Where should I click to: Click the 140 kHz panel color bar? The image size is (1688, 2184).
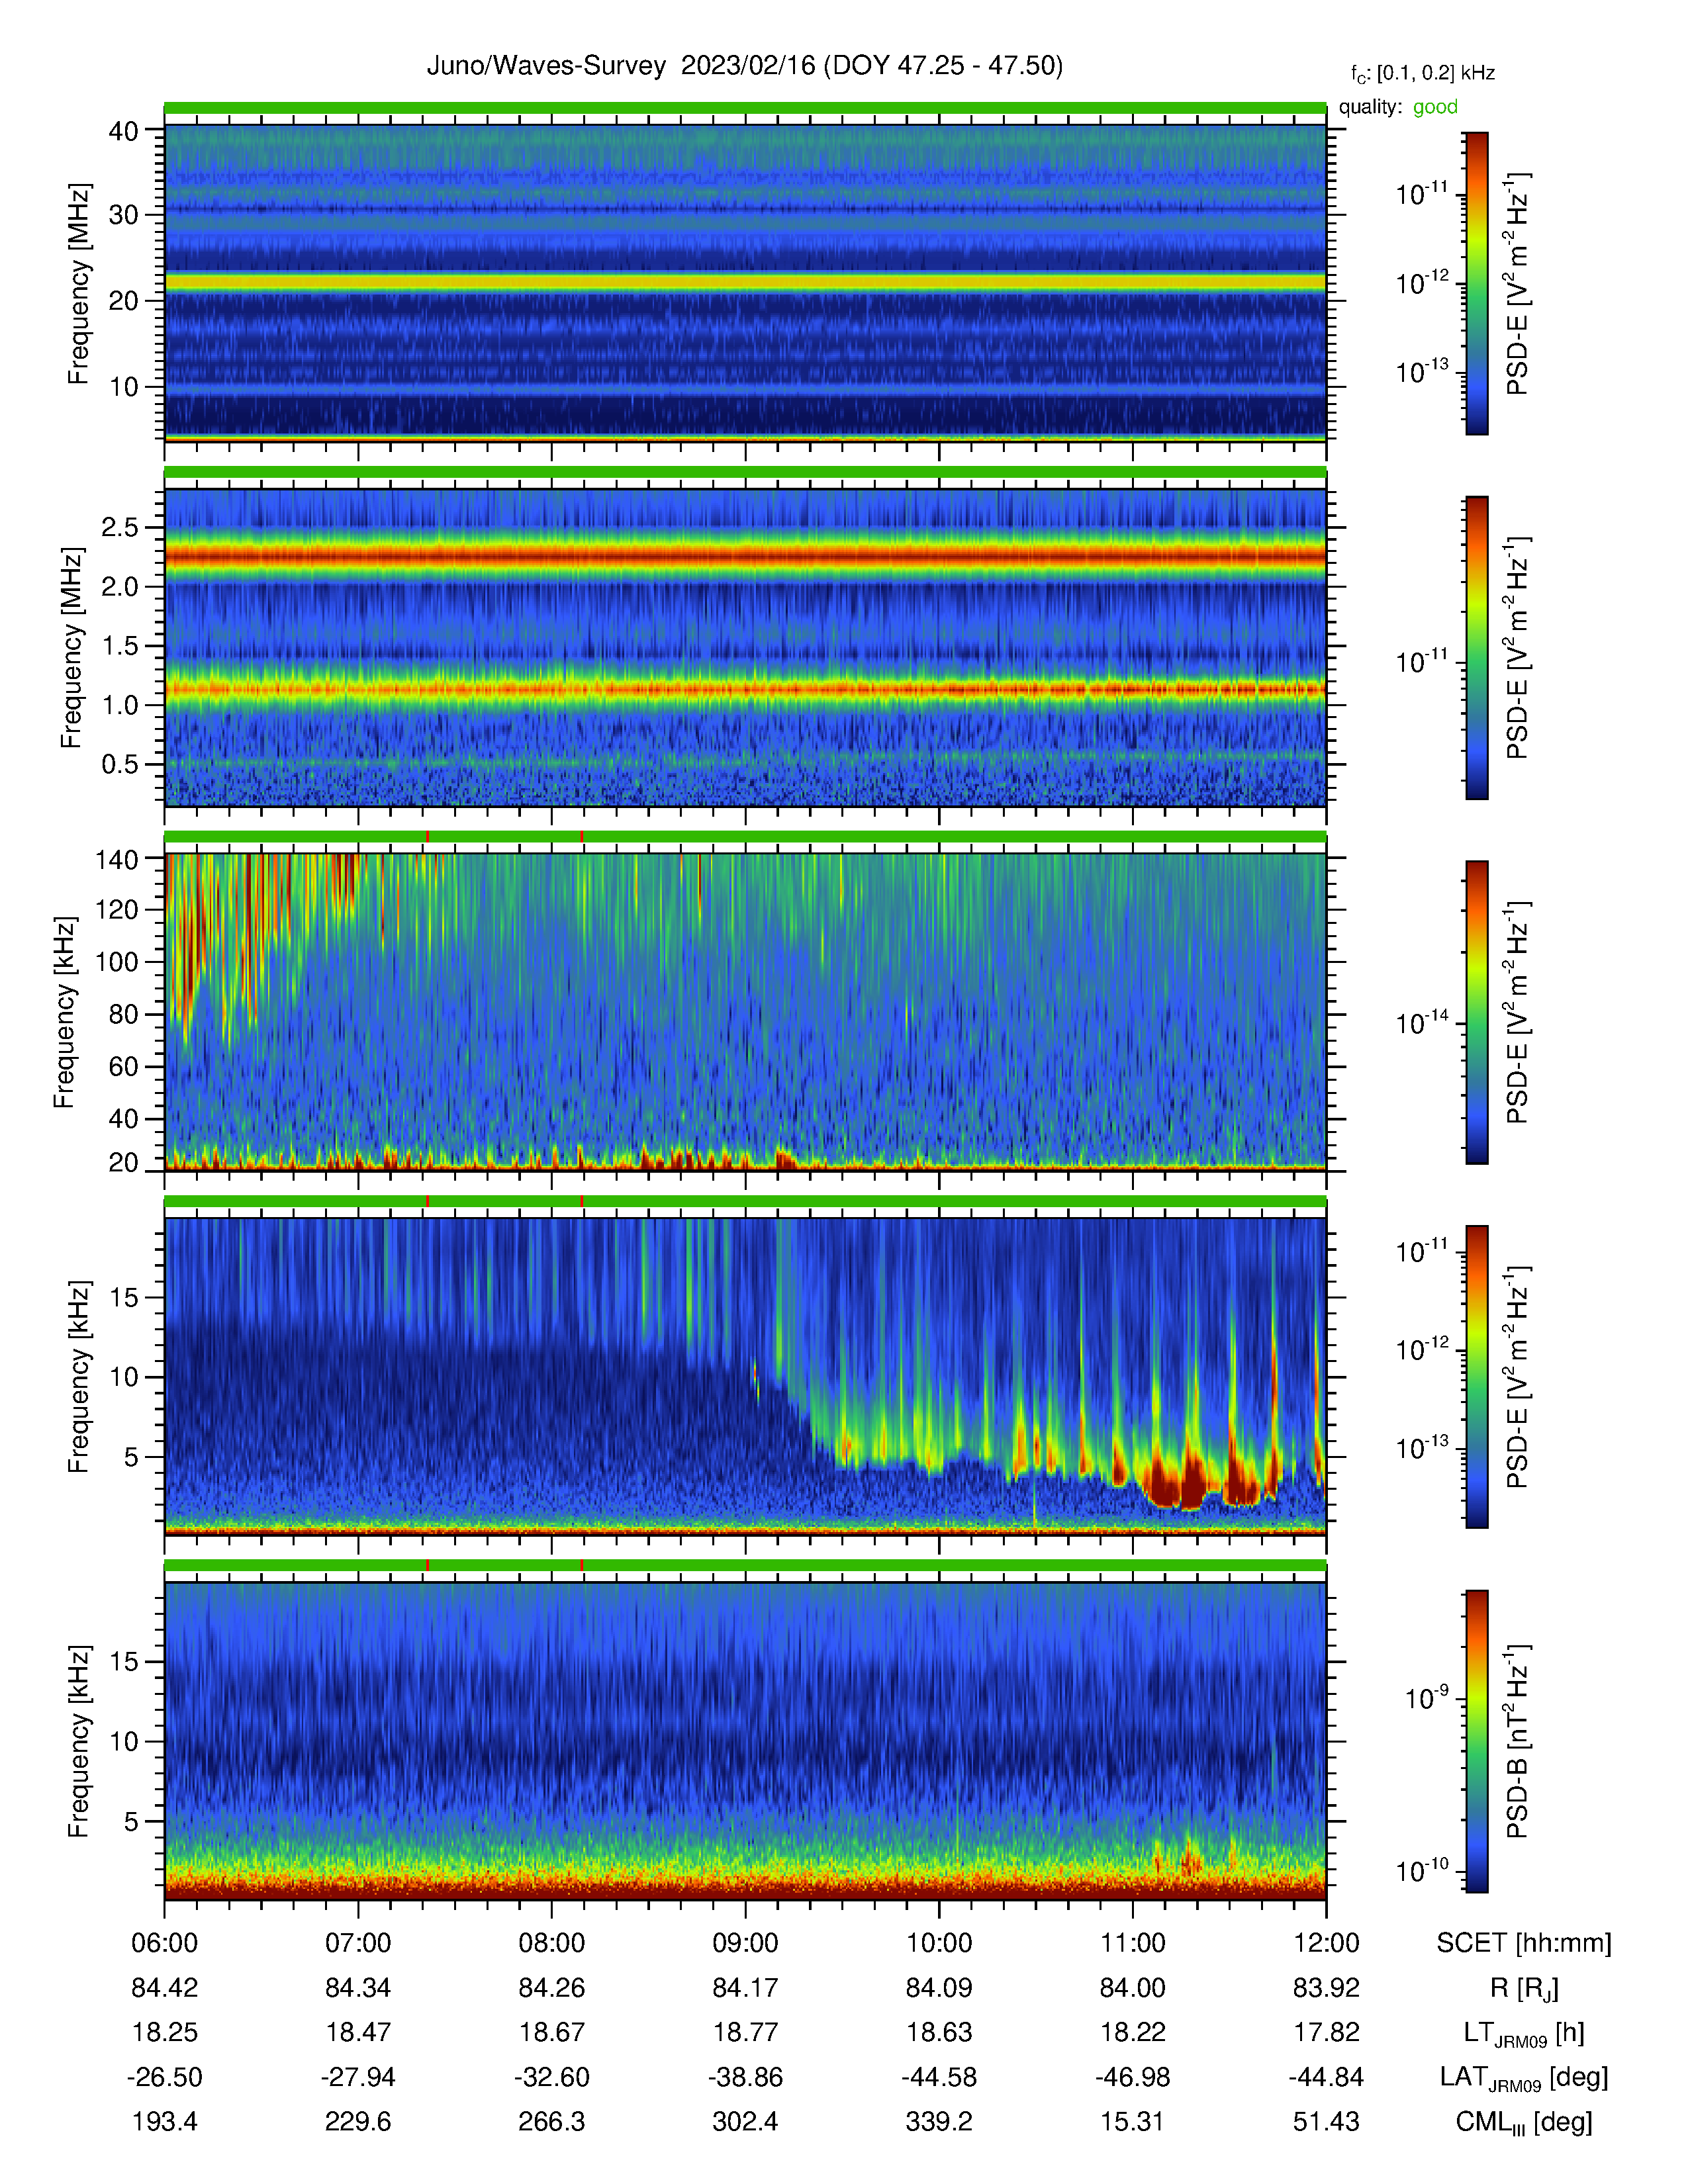tap(1476, 1012)
